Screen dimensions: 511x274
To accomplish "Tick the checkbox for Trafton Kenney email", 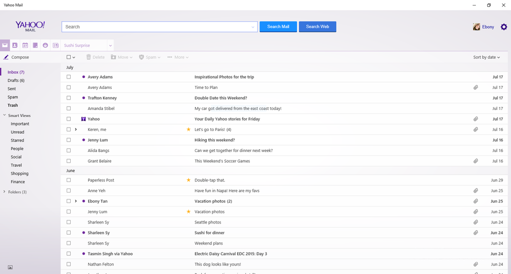I will (69, 98).
